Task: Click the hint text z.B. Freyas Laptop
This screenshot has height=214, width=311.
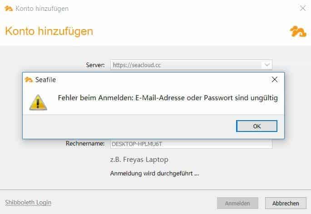Action: pos(139,160)
